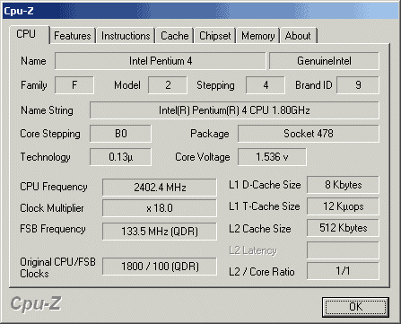Click the Stepping value 4
Screen dimensions: 401x324
tap(266, 85)
